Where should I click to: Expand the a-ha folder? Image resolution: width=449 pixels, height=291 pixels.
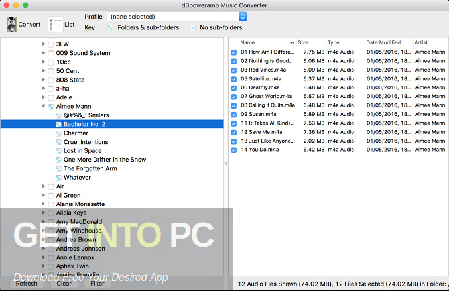44,88
